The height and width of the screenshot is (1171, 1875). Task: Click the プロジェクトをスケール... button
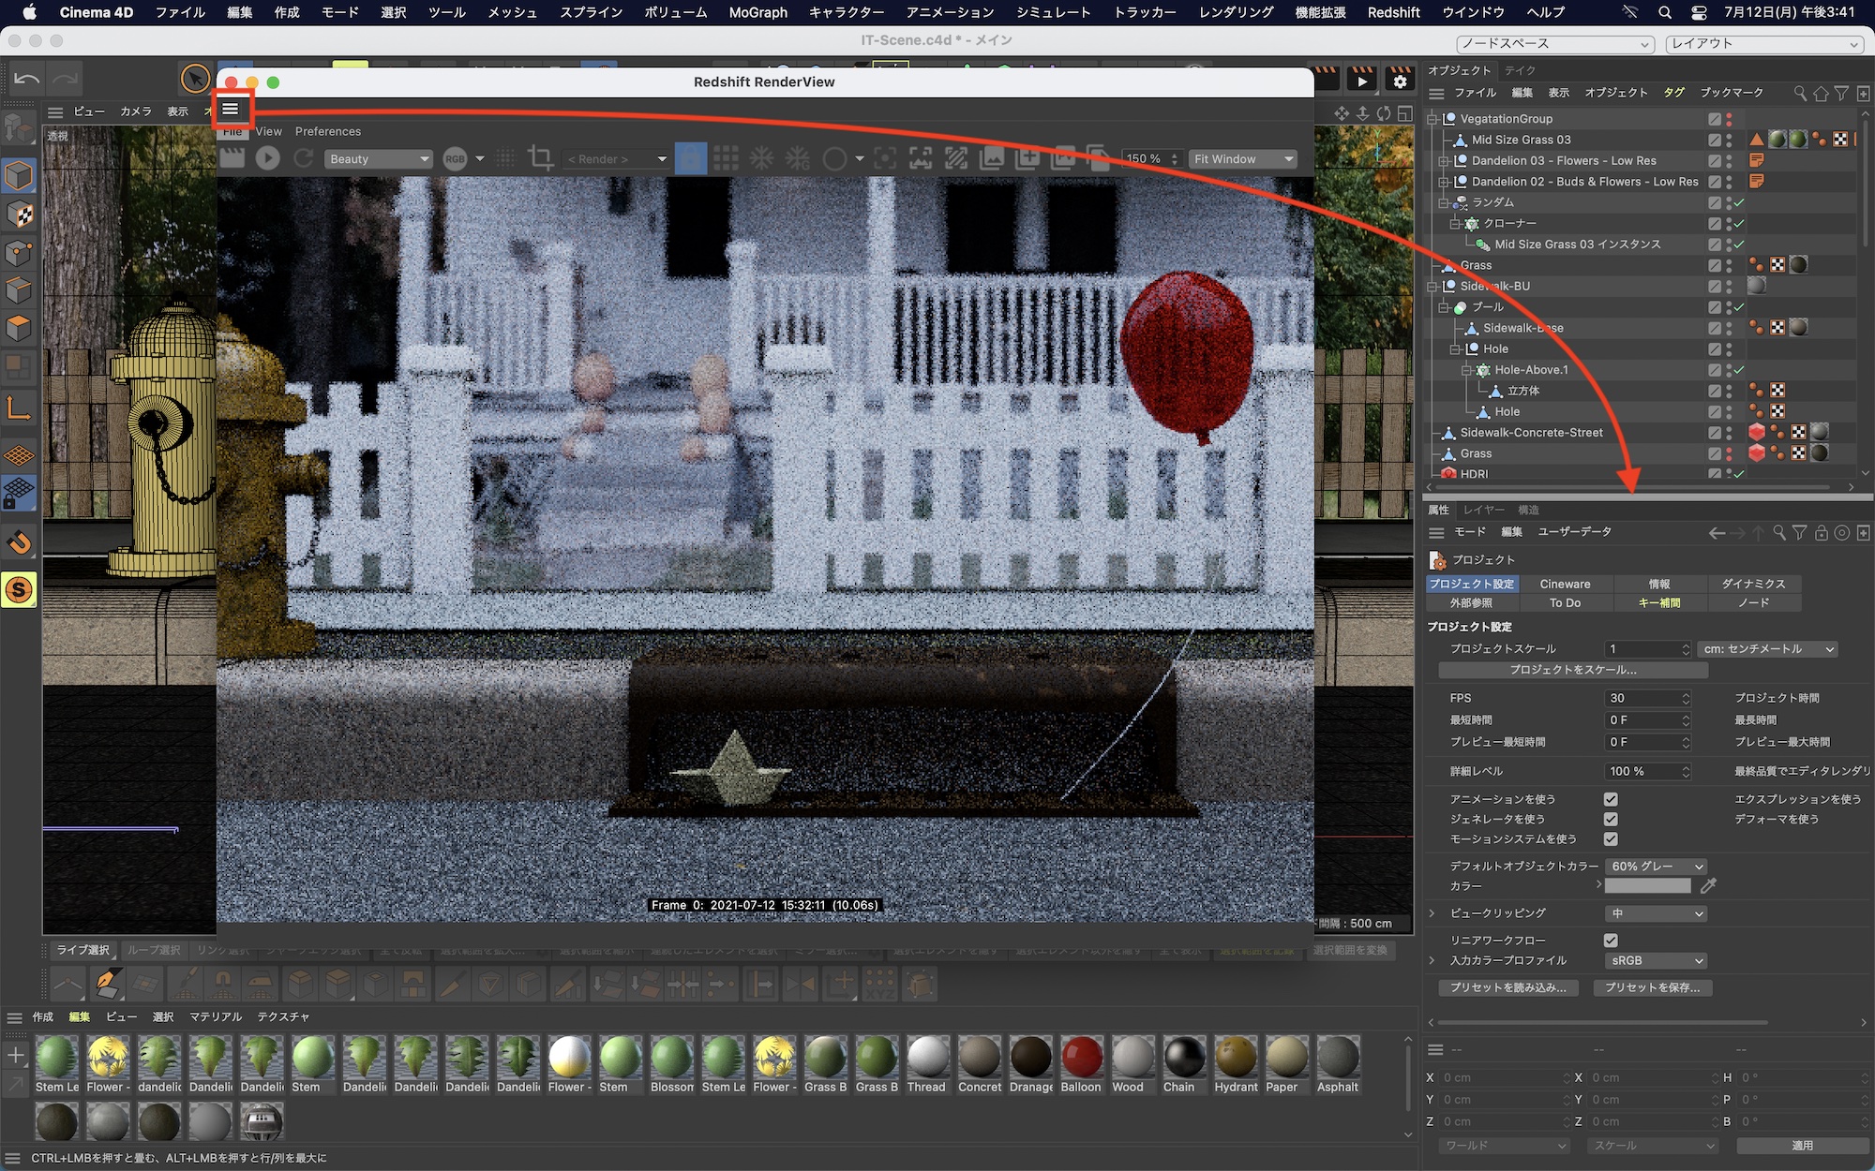pyautogui.click(x=1572, y=671)
